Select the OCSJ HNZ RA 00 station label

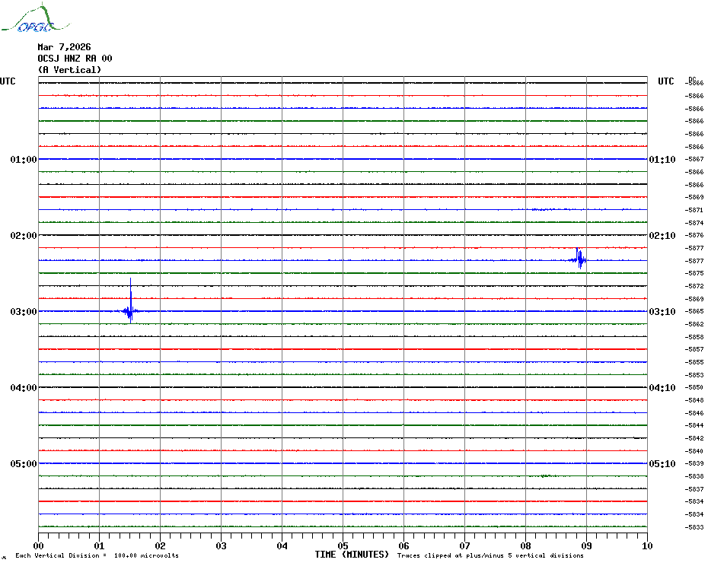pyautogui.click(x=75, y=59)
